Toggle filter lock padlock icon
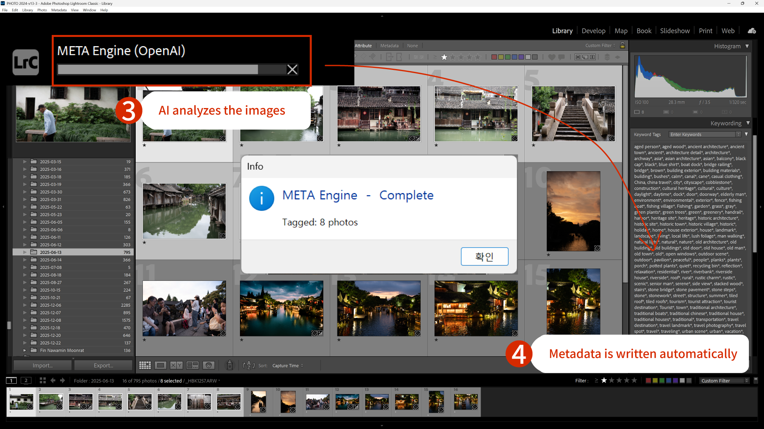Image resolution: width=764 pixels, height=429 pixels. (x=623, y=45)
